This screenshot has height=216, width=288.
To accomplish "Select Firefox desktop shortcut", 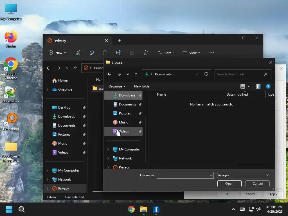I will pyautogui.click(x=11, y=39).
